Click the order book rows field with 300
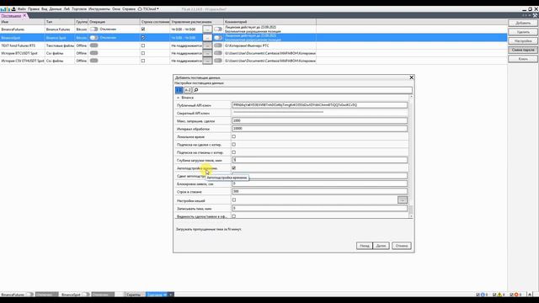This screenshot has height=303, width=539. click(320, 192)
